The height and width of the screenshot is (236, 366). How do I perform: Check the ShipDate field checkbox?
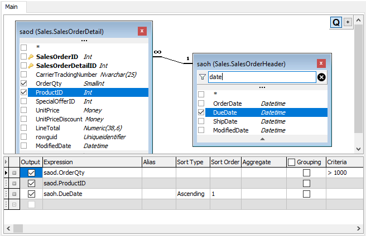(201, 121)
